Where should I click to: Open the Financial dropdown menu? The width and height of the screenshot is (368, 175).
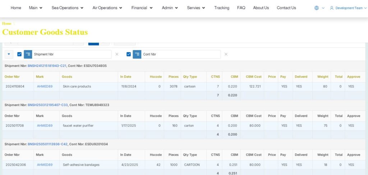click(x=142, y=8)
